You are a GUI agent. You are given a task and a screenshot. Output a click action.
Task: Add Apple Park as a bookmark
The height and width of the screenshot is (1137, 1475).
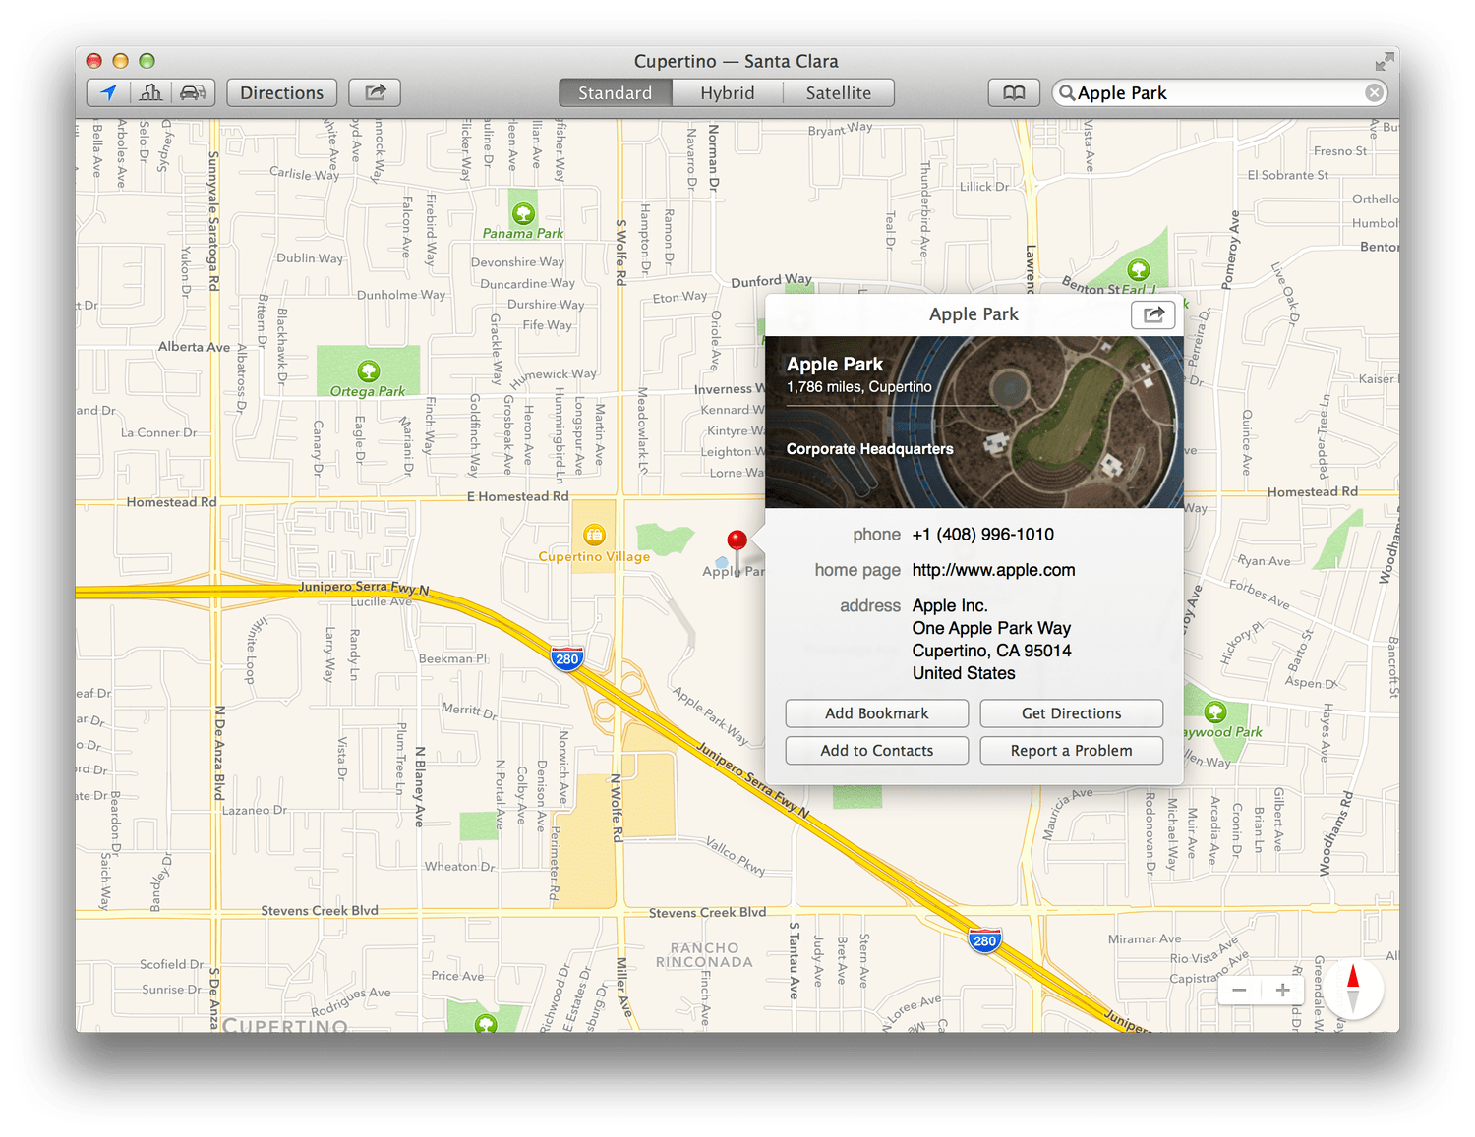[877, 713]
